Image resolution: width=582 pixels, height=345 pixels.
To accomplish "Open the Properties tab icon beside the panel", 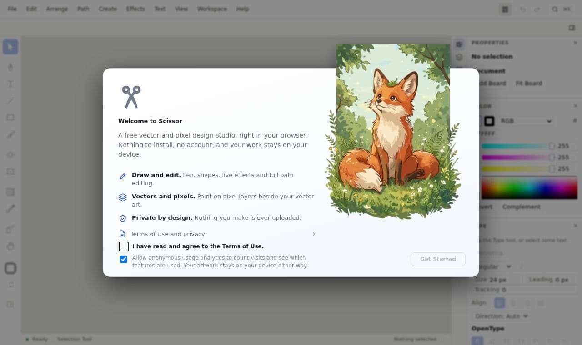I will pos(459,44).
